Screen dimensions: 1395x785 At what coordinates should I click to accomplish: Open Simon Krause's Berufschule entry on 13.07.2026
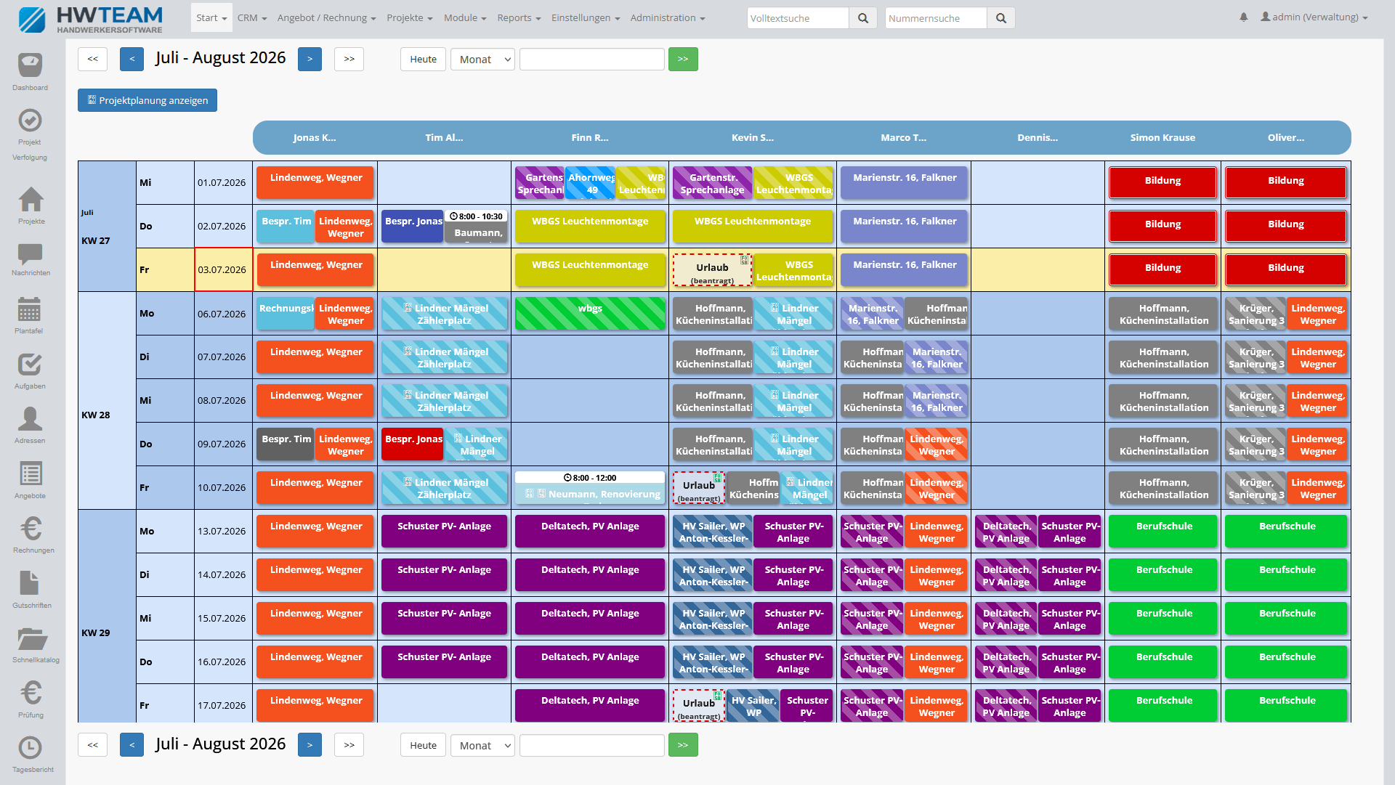[x=1162, y=532]
